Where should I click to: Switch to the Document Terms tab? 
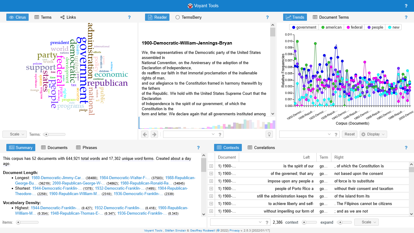click(x=330, y=17)
